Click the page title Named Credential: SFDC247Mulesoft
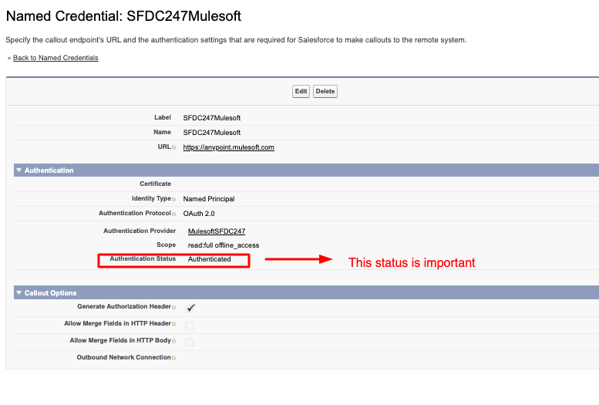Viewport: 599px width, 405px height. pos(123,16)
